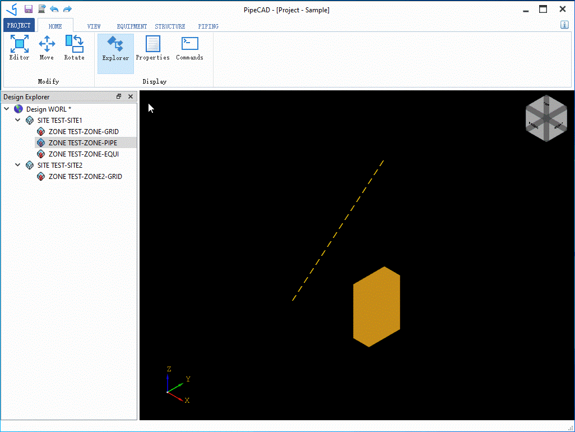Click the SITE TEST-SITE1 site icon
The height and width of the screenshot is (432, 575).
(30, 121)
